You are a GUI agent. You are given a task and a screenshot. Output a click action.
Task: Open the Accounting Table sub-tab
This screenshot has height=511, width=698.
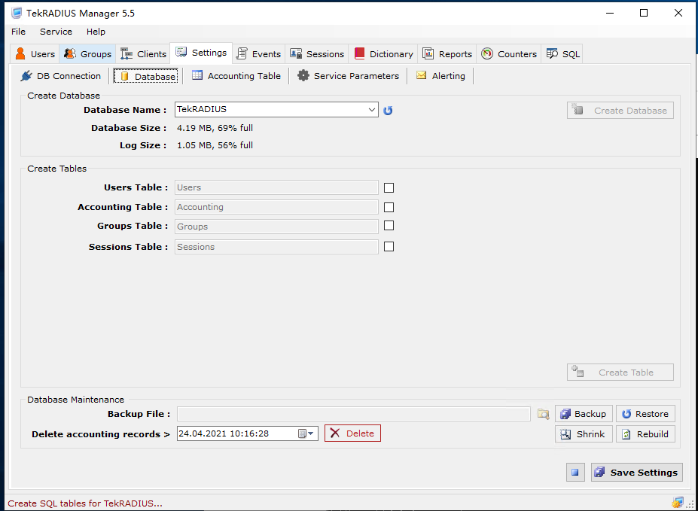(236, 76)
